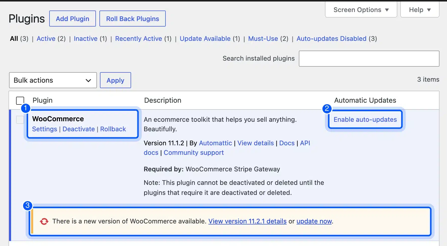Filter by Update Available

point(205,39)
